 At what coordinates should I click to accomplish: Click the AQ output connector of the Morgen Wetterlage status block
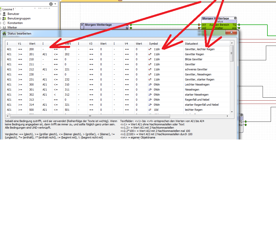(239, 28)
